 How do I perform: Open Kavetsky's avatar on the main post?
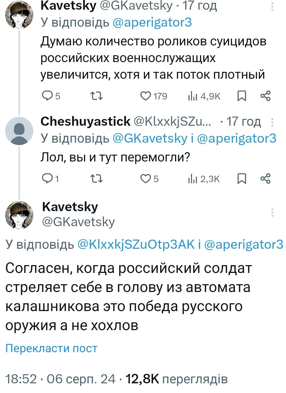[x=19, y=215]
